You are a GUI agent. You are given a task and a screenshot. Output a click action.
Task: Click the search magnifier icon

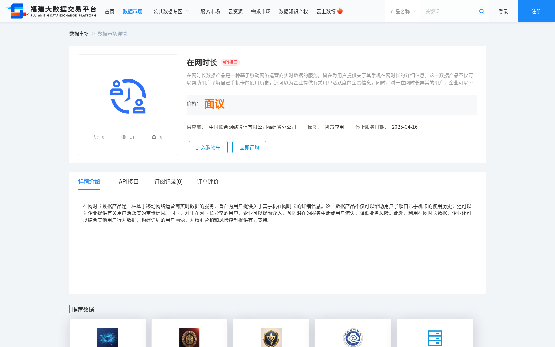point(481,11)
